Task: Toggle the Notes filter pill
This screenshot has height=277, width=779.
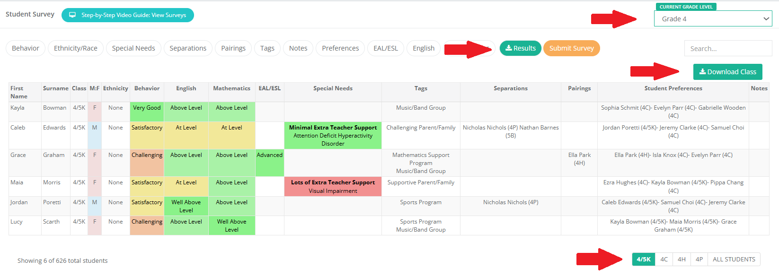Action: point(298,48)
